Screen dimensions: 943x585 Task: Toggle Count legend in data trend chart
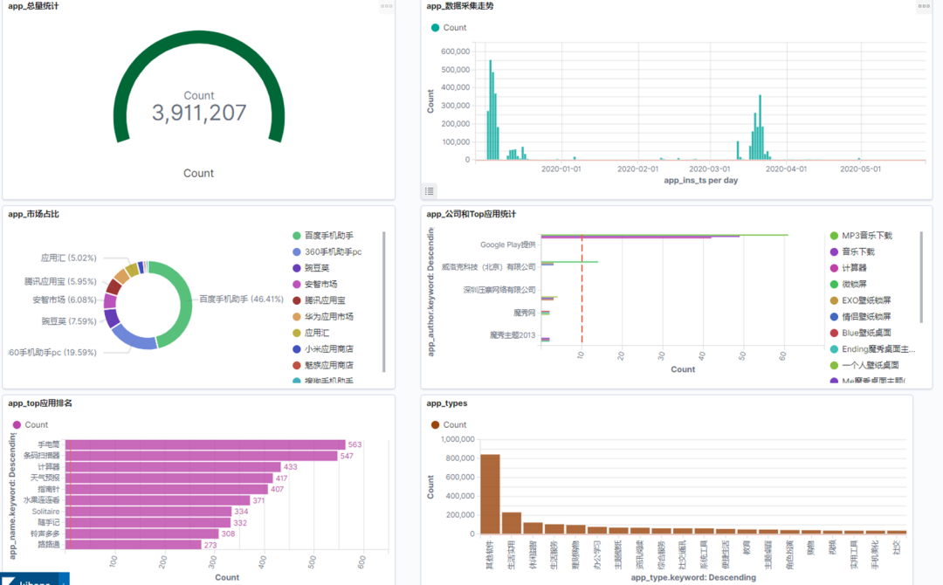(449, 28)
